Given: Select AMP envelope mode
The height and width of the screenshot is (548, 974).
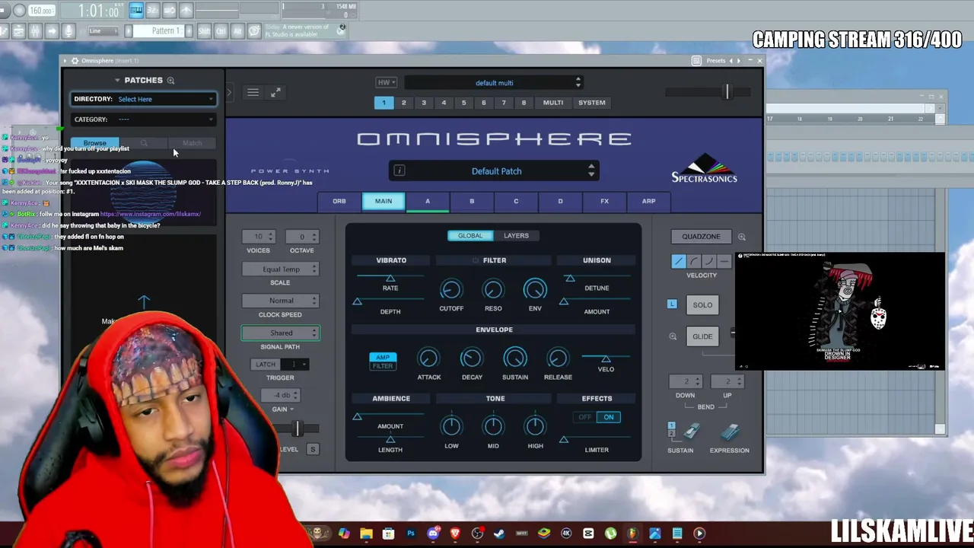Looking at the screenshot, I should click(x=383, y=357).
